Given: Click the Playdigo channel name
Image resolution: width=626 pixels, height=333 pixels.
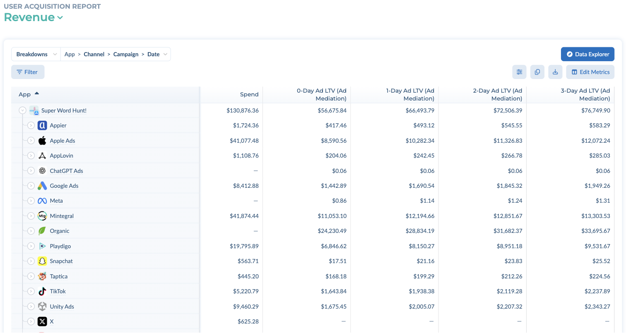Looking at the screenshot, I should (x=60, y=246).
